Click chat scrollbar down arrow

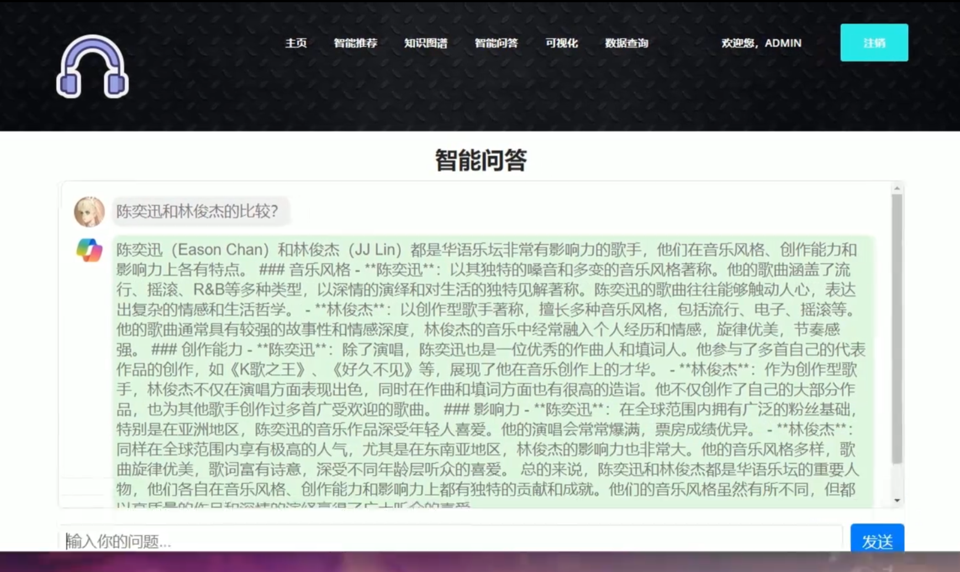[897, 500]
